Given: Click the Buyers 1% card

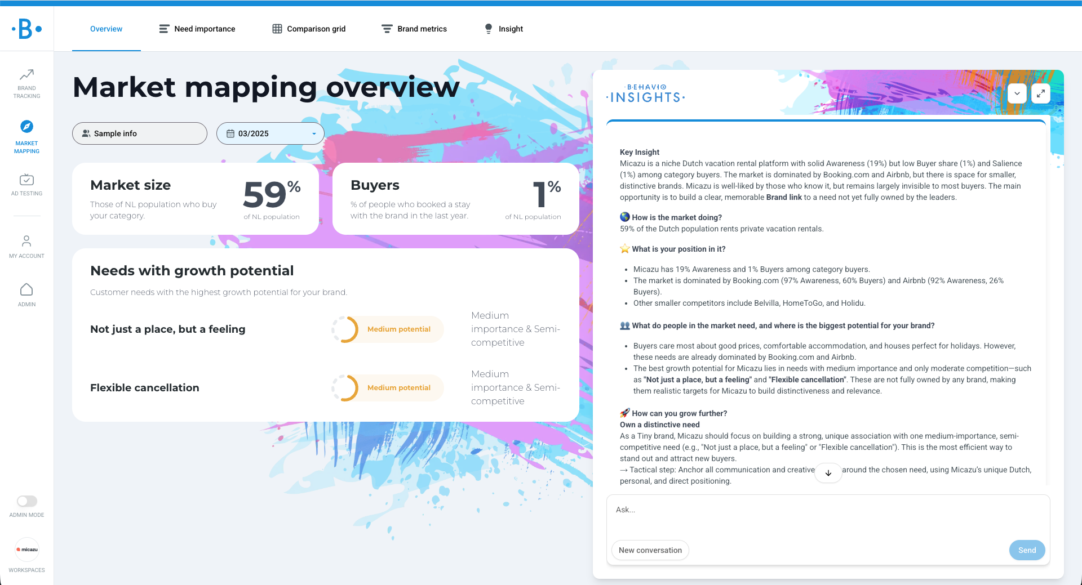Looking at the screenshot, I should (x=456, y=199).
